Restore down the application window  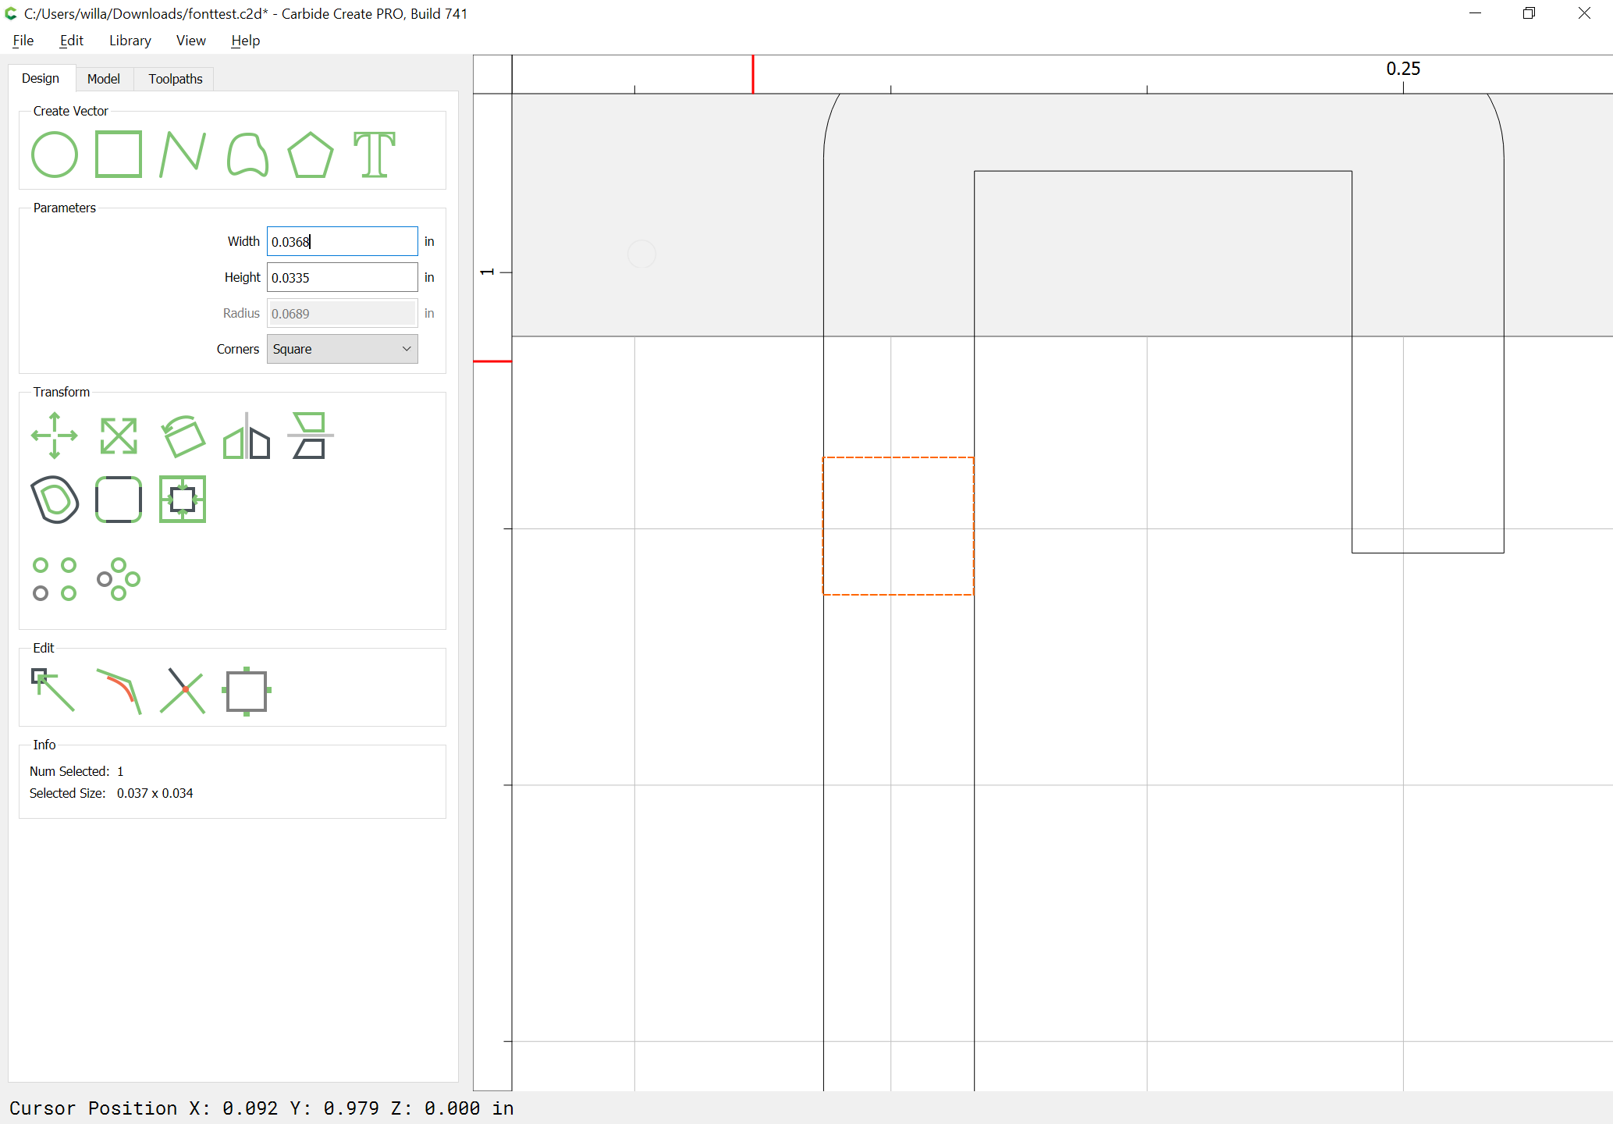[x=1530, y=13]
